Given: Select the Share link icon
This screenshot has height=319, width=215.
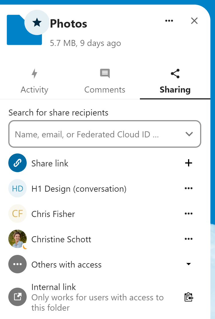Looking at the screenshot, I should [x=17, y=163].
